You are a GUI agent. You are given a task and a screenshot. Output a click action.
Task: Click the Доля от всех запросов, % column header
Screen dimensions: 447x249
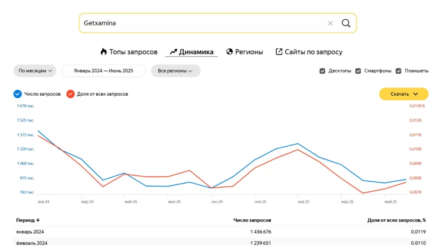pyautogui.click(x=396, y=220)
